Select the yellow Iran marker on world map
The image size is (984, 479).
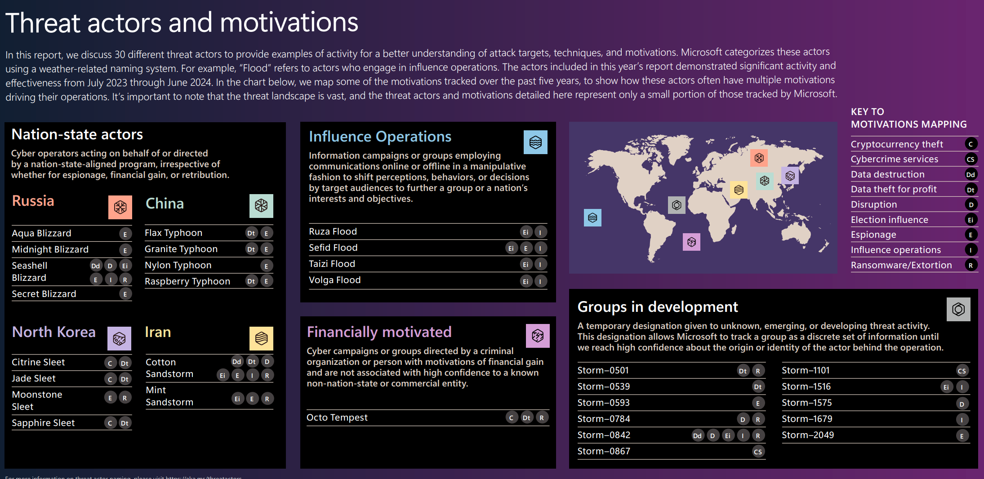click(739, 190)
